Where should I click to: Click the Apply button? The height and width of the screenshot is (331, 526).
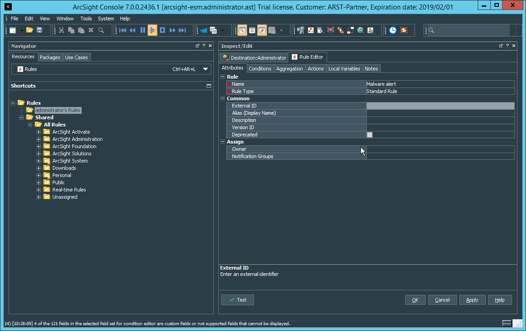pos(472,300)
